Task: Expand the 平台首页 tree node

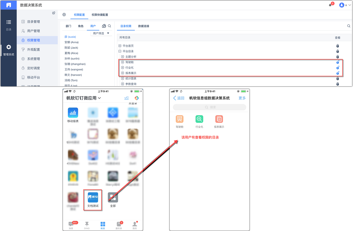Action: point(120,46)
